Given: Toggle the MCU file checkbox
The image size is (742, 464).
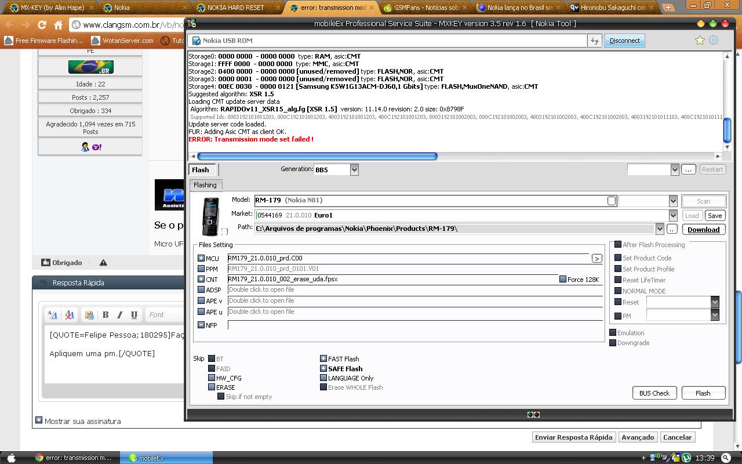Looking at the screenshot, I should pos(201,259).
